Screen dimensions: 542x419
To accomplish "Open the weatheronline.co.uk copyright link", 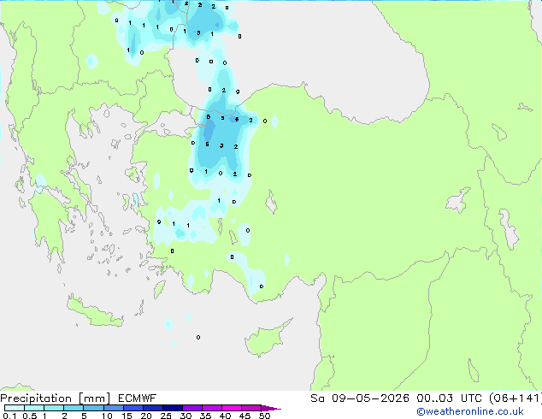I will [x=469, y=411].
